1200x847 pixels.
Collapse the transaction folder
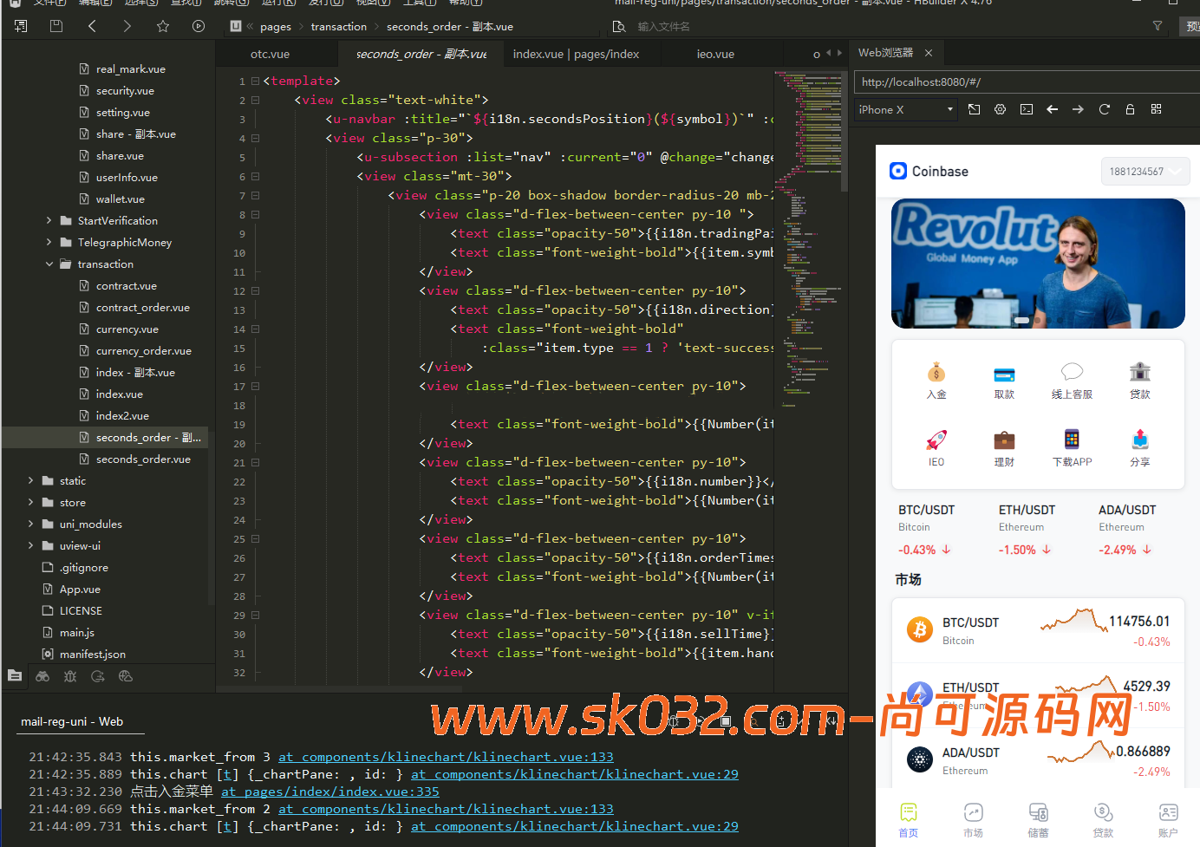[49, 264]
